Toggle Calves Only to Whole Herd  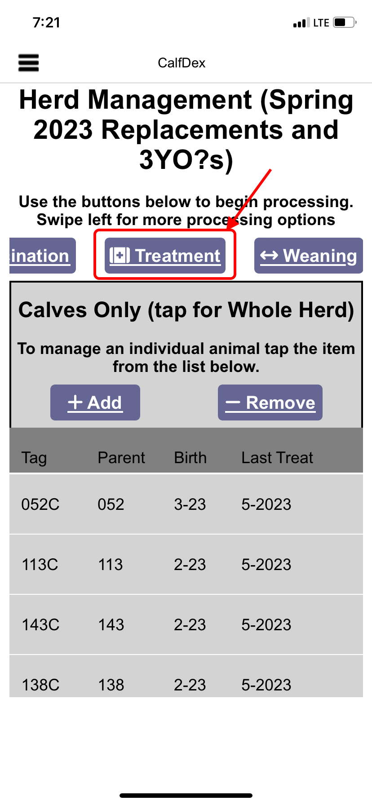click(186, 310)
